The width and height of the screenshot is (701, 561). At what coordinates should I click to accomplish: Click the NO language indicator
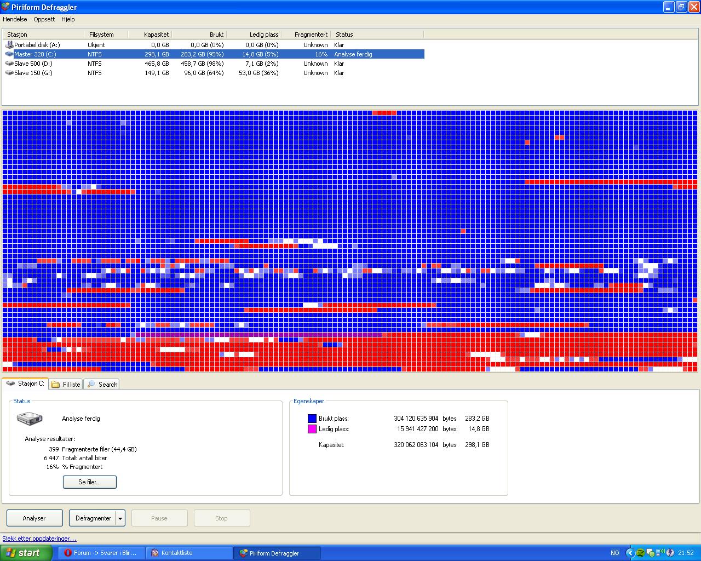(x=615, y=553)
